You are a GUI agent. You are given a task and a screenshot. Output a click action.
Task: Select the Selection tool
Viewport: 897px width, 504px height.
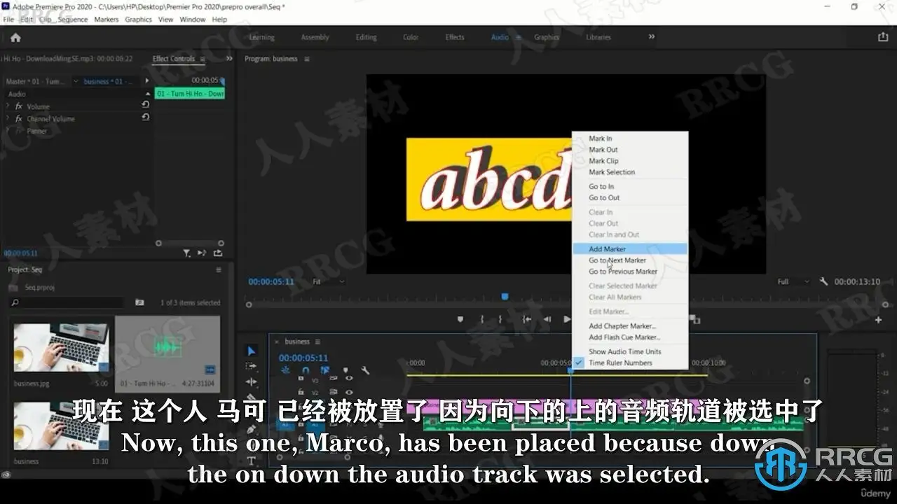[252, 351]
